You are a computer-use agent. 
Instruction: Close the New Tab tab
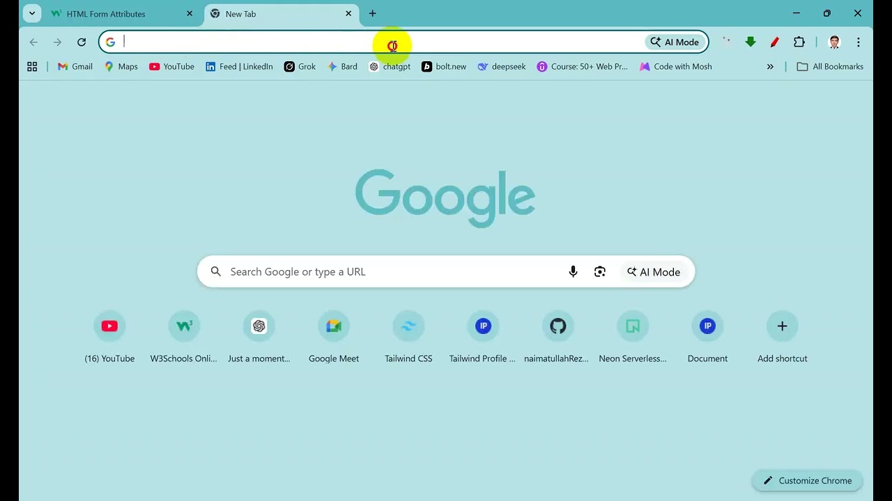coord(348,14)
